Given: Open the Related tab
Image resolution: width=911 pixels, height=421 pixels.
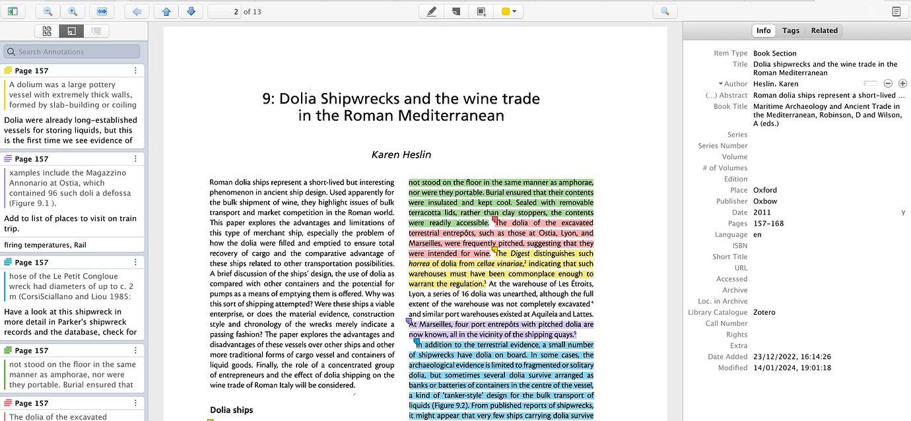Looking at the screenshot, I should [x=824, y=30].
